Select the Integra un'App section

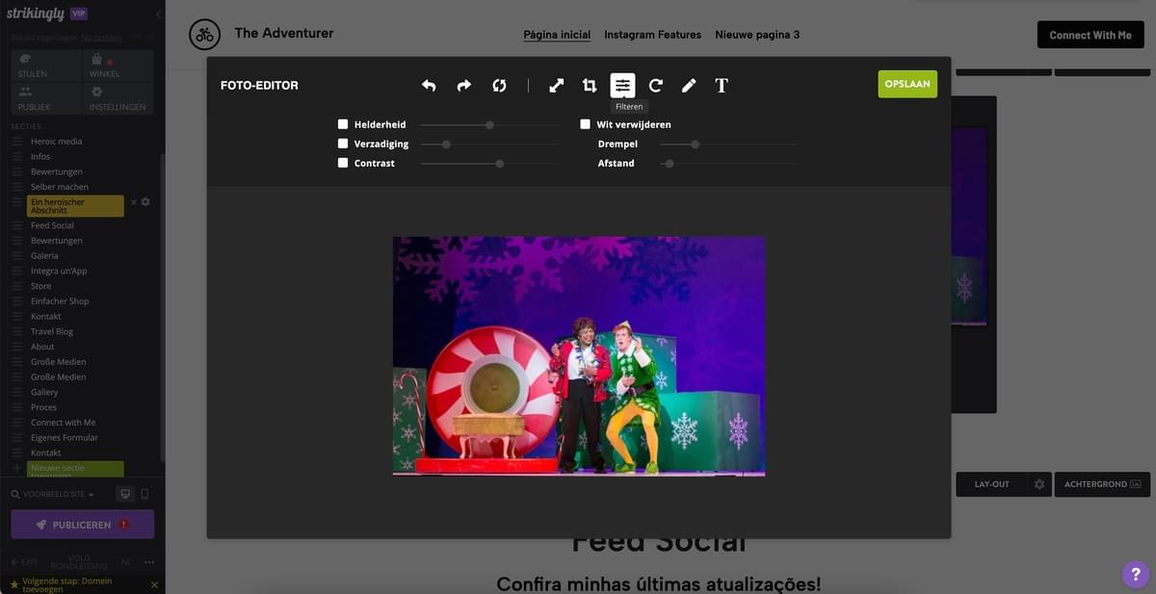59,271
